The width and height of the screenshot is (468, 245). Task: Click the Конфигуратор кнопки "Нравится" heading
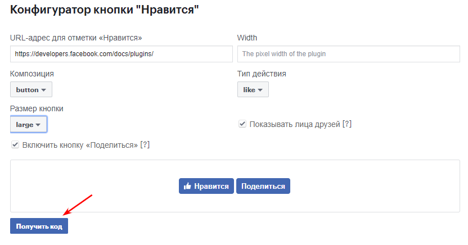point(105,10)
